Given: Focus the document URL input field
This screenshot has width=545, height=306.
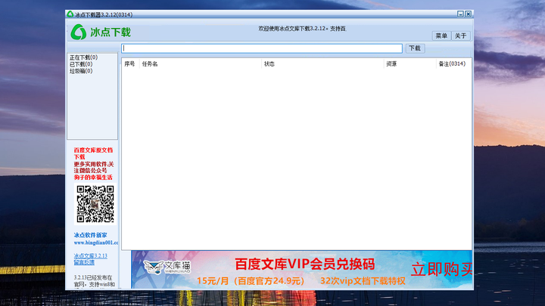Looking at the screenshot, I should (x=262, y=48).
